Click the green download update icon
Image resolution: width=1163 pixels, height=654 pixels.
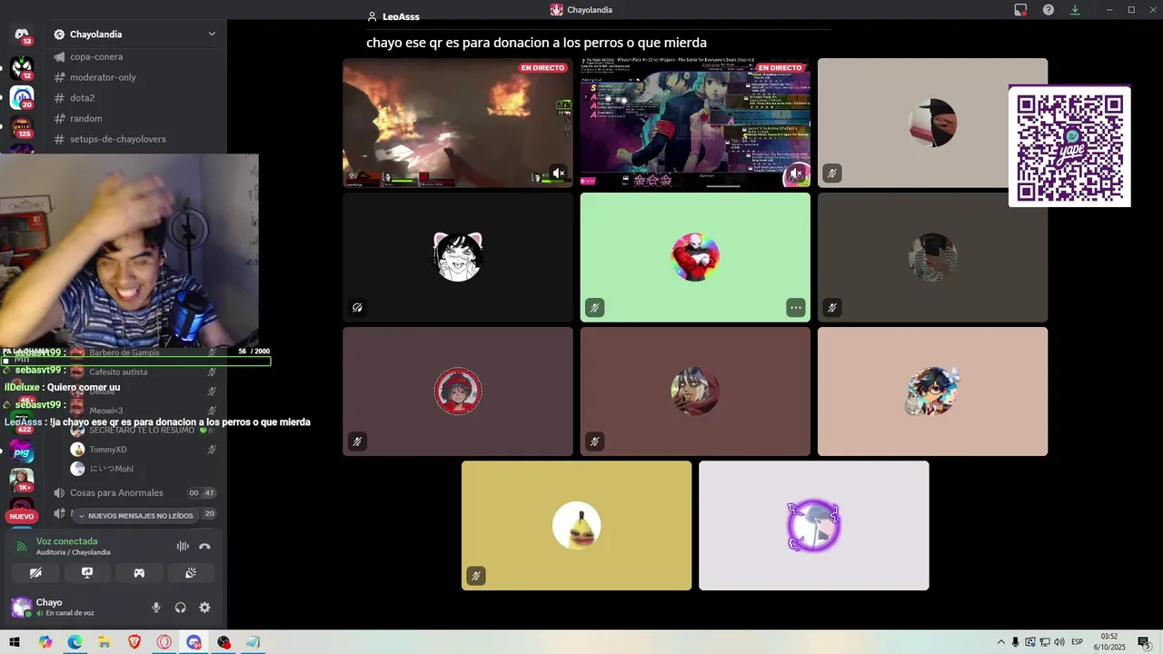(x=1075, y=10)
